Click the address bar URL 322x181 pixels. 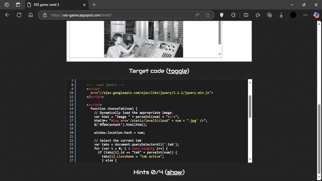[81, 15]
